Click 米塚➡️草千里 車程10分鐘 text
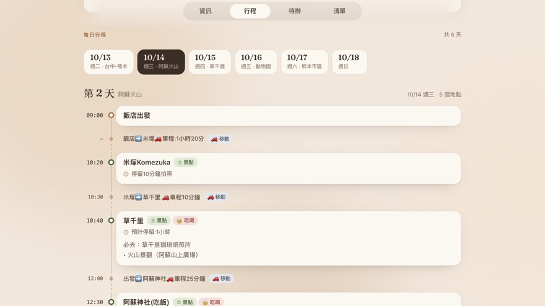The image size is (545, 306). coord(162,197)
